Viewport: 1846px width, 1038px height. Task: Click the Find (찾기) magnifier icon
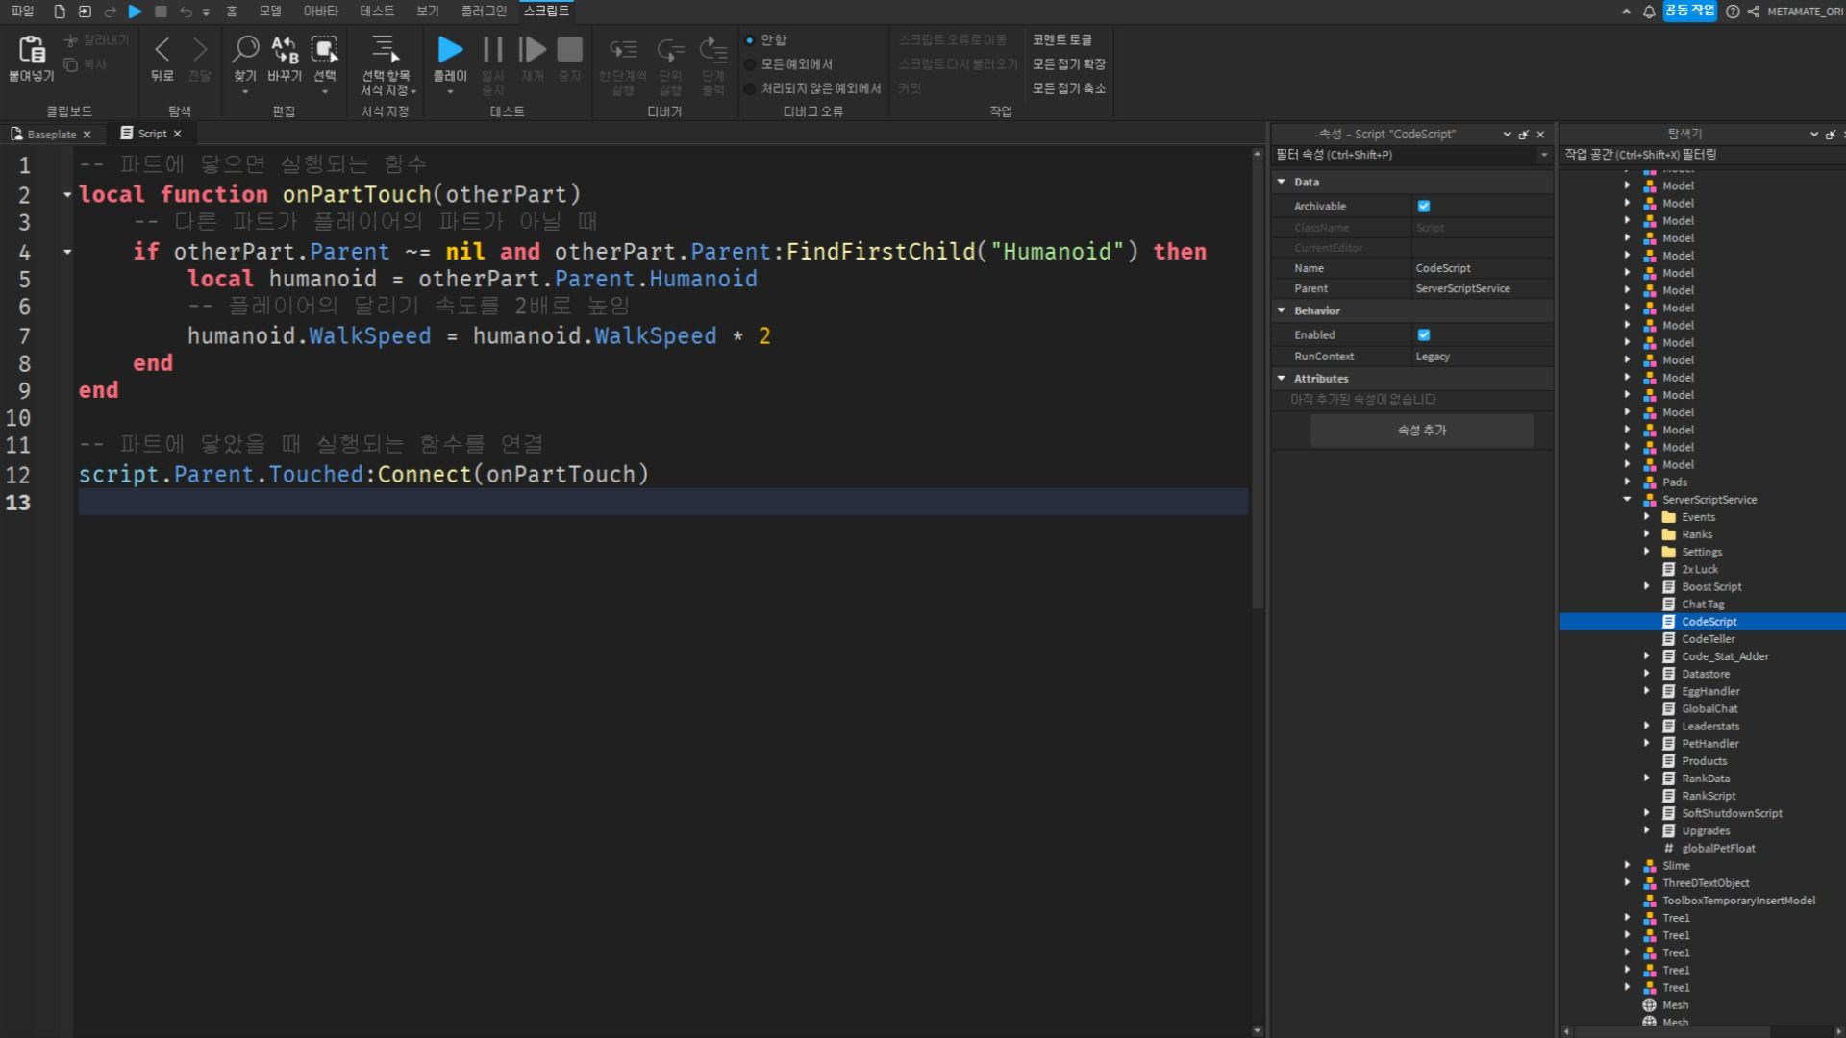(245, 50)
